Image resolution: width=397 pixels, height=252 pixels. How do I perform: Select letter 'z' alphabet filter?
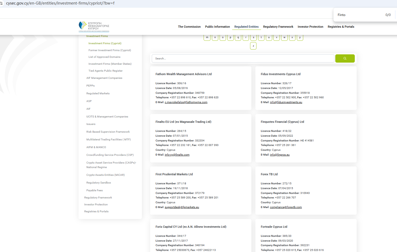tap(253, 46)
